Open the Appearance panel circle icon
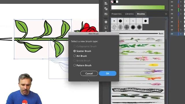This screenshot has width=185, height=104. (x=106, y=22)
